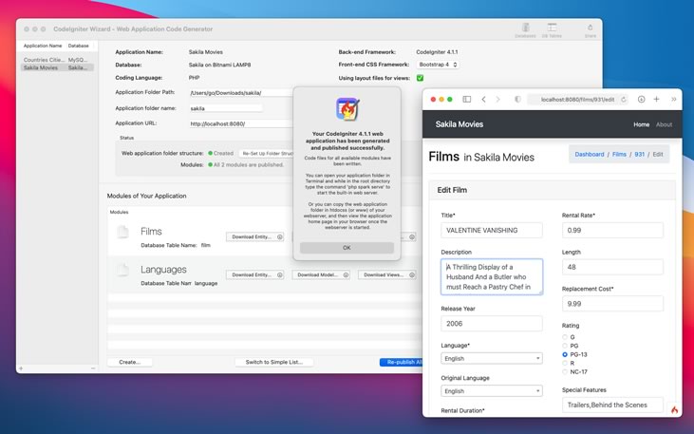Open About in Sakila Movies navbar

[664, 124]
